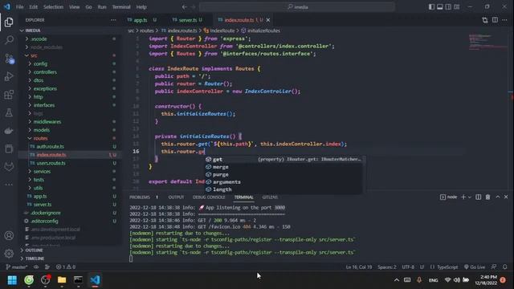Open the Explorer view in activity bar

[9, 22]
